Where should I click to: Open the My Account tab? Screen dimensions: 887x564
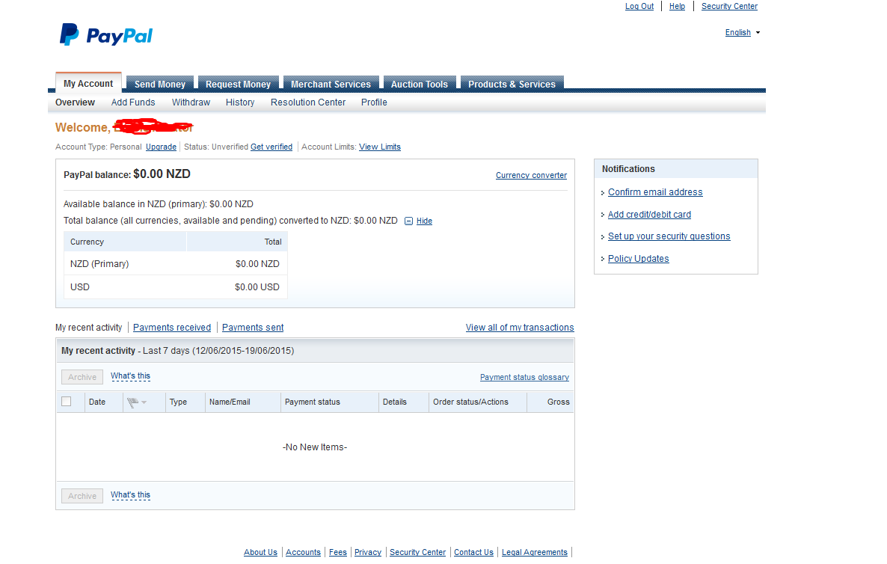(88, 83)
